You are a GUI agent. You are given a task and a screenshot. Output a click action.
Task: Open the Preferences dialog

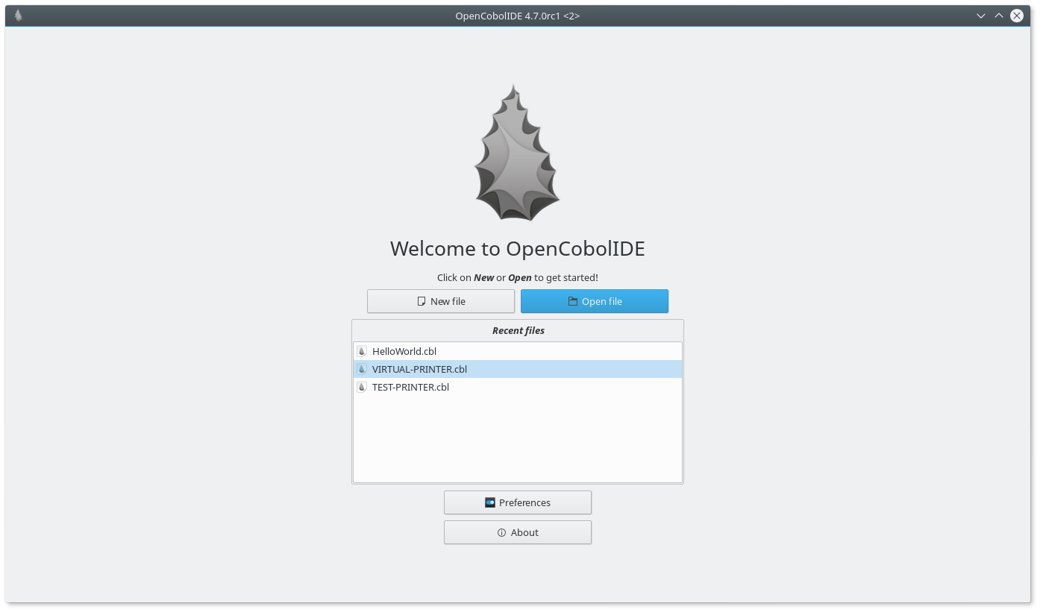coord(518,502)
